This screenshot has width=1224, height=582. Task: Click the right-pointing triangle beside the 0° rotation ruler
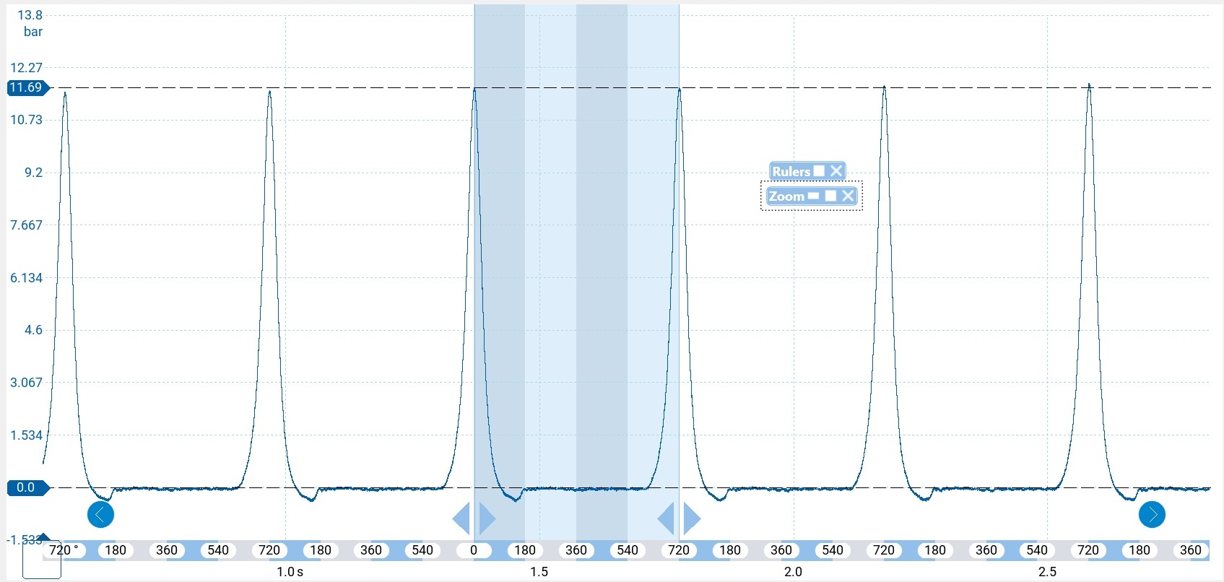point(487,518)
